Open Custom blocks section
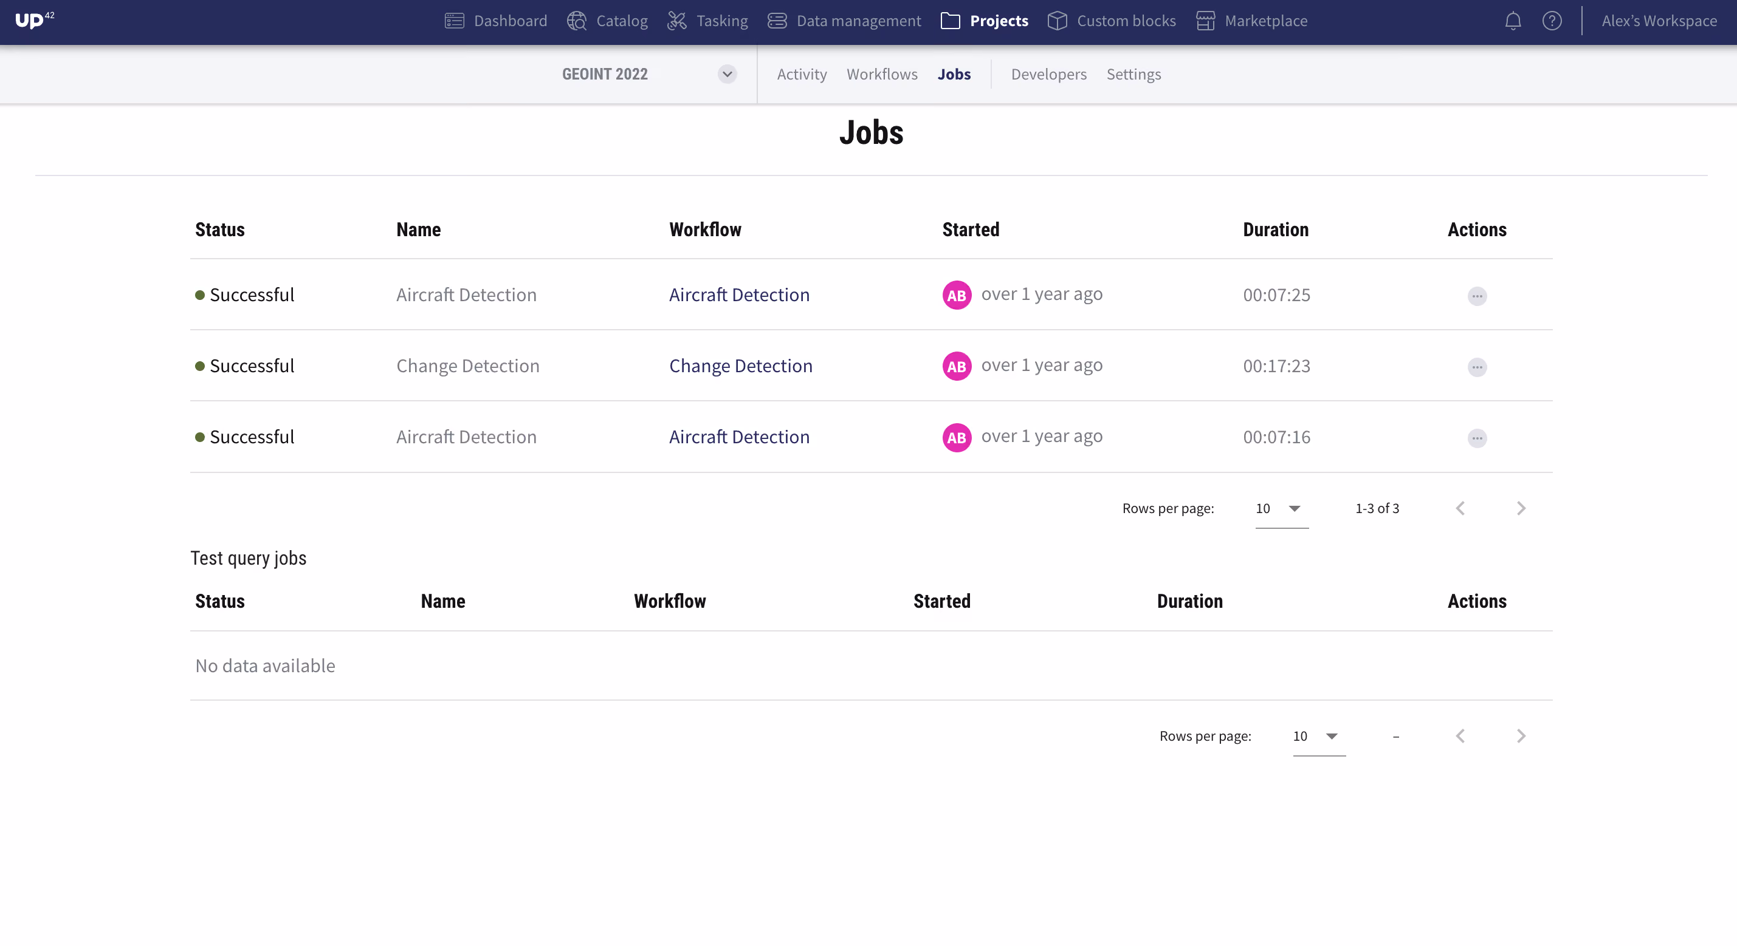The height and width of the screenshot is (946, 1737). (x=1112, y=21)
